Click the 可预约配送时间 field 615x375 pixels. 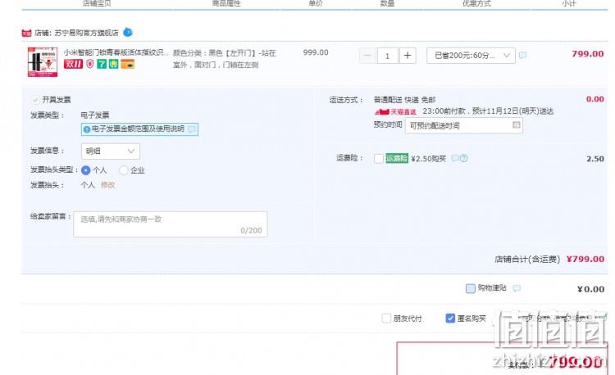(x=463, y=125)
